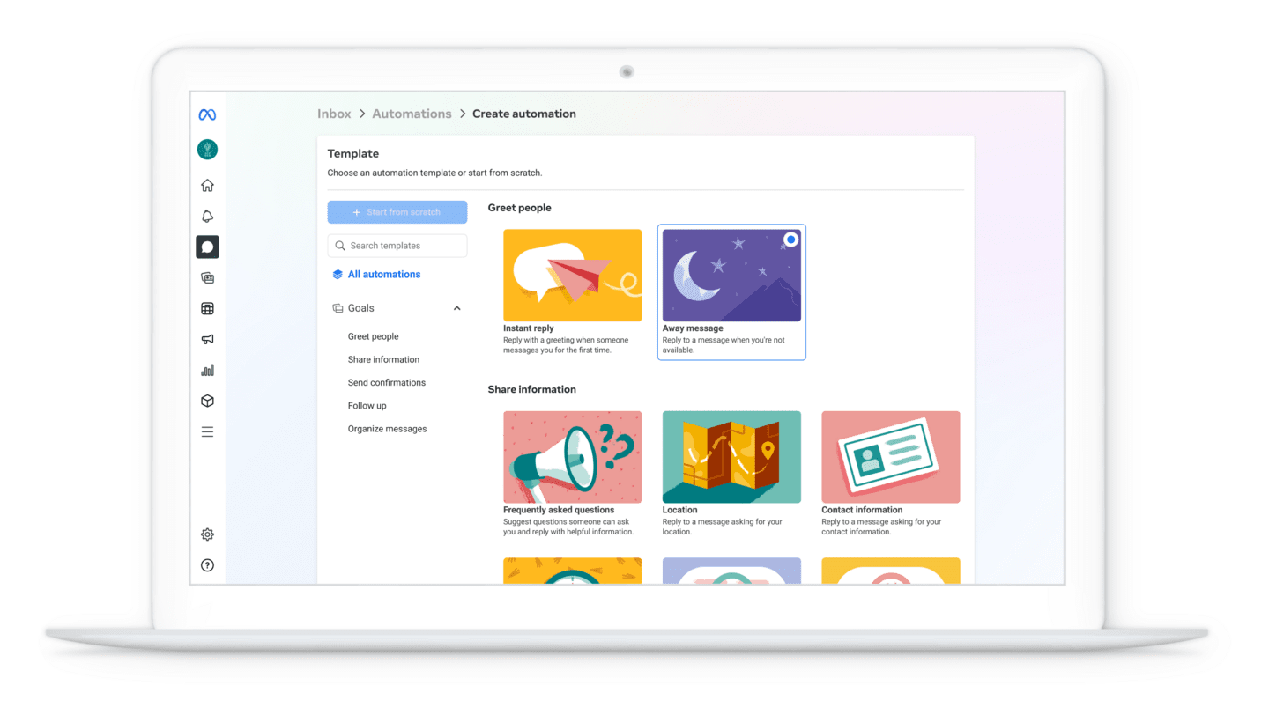Viewport: 1269px width, 715px height.
Task: Select the Away message radio button
Action: pyautogui.click(x=790, y=240)
